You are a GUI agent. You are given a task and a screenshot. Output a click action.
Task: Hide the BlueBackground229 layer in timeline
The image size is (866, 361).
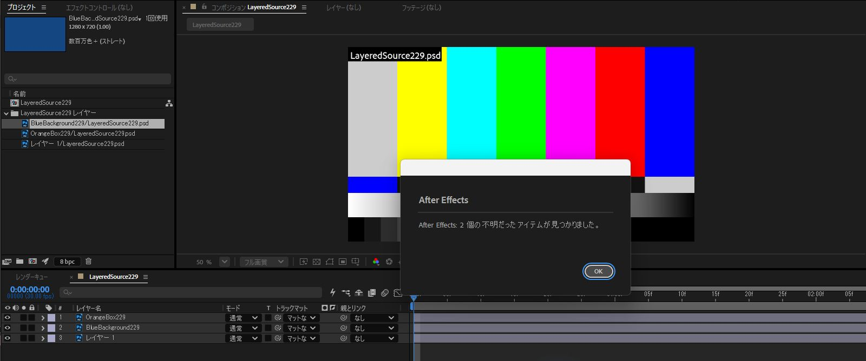pyautogui.click(x=8, y=328)
